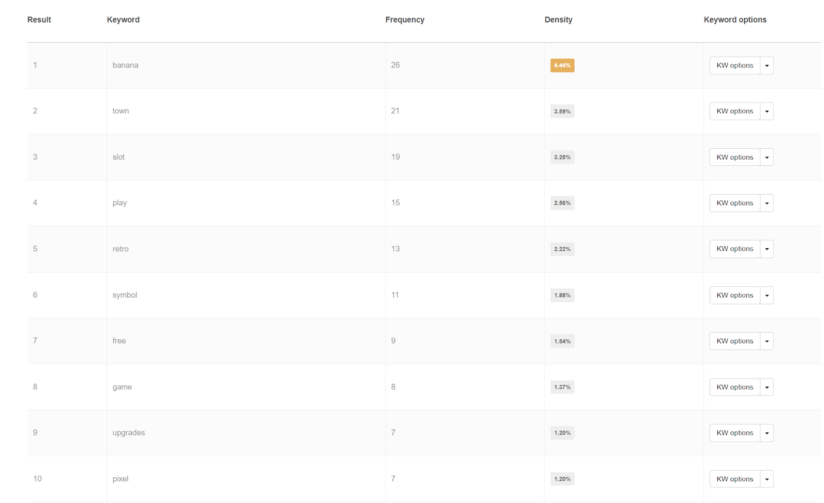The width and height of the screenshot is (824, 503).
Task: Open the dropdown caret for pixel row
Action: point(766,479)
